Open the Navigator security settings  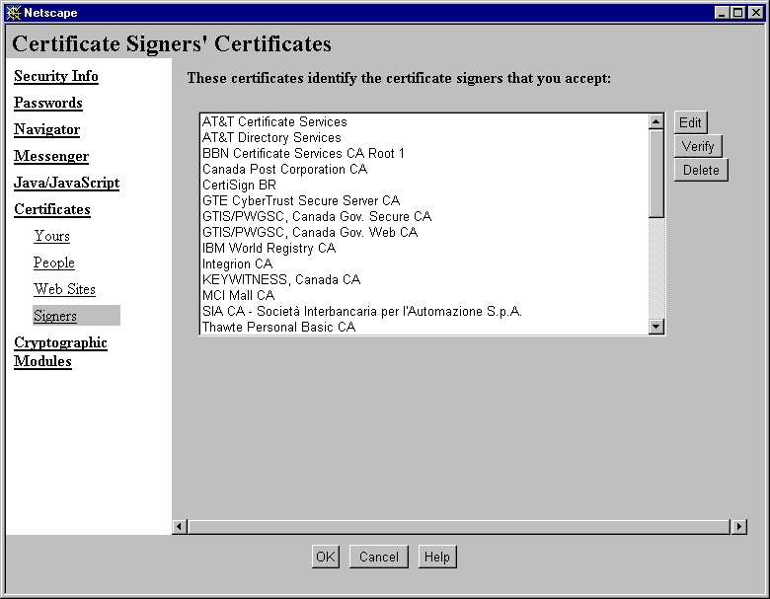[x=46, y=129]
